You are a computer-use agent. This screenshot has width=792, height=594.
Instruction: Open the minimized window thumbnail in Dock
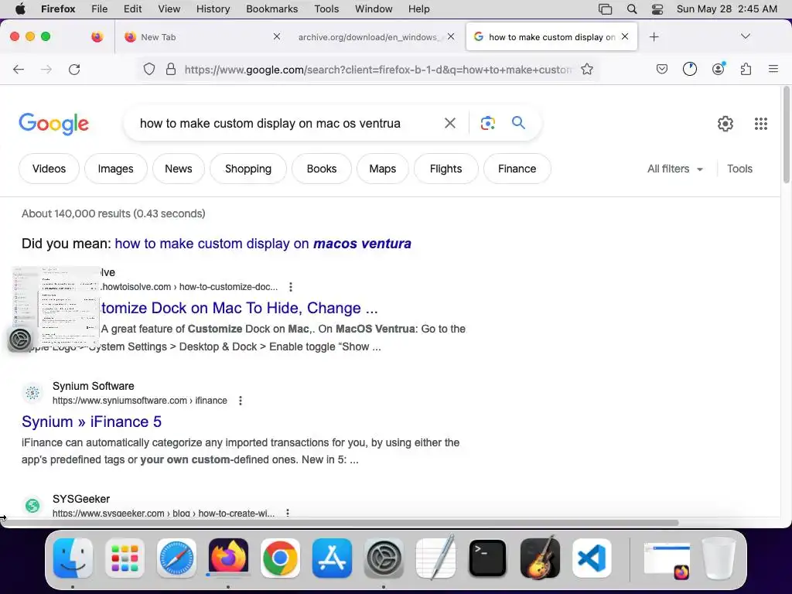pos(667,560)
